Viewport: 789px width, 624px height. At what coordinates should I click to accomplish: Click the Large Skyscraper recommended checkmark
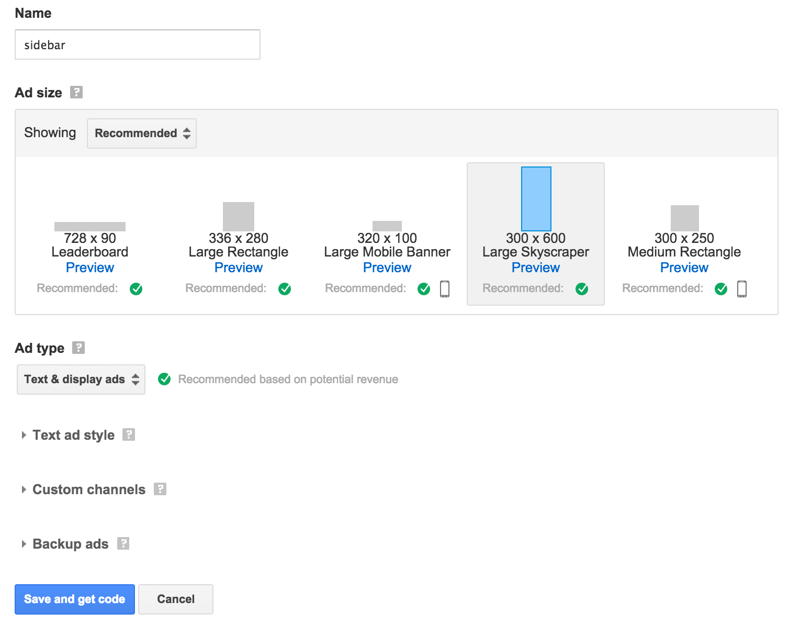[582, 289]
